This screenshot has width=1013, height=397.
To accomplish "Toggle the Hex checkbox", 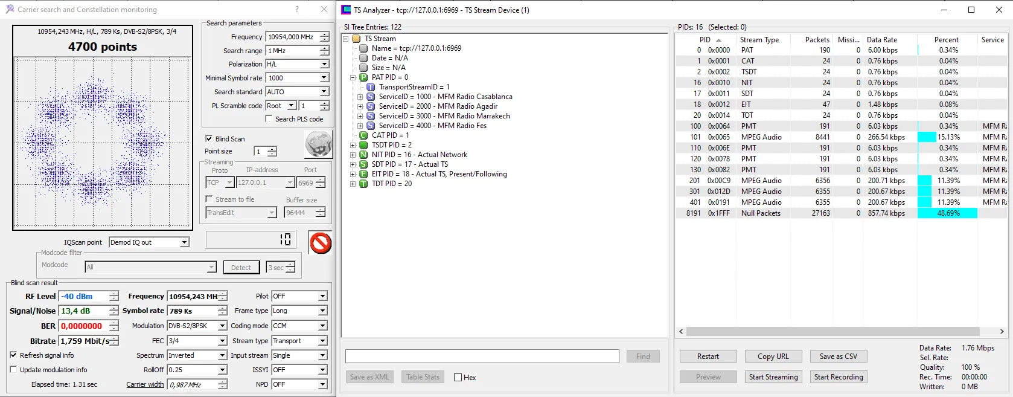I will (x=458, y=378).
